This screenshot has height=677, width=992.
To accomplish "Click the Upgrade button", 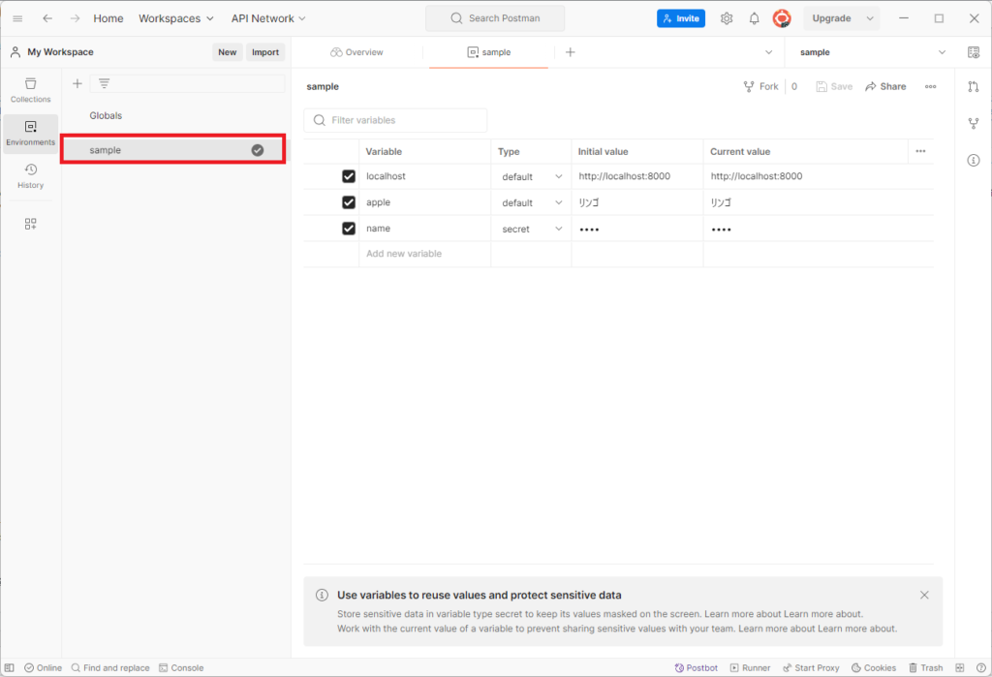I will click(831, 18).
